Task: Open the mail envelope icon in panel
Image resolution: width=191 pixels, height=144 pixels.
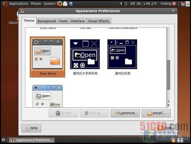Action: (x=65, y=3)
